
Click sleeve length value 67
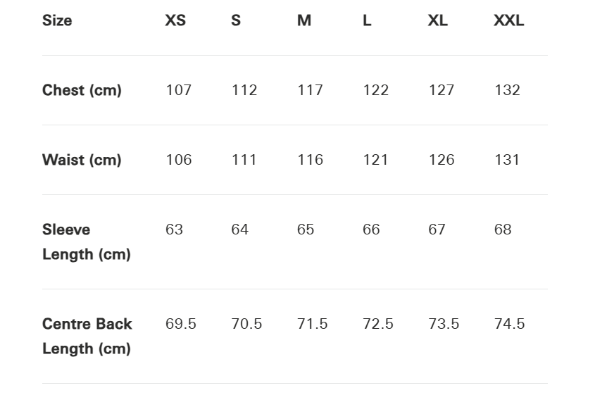[437, 230]
